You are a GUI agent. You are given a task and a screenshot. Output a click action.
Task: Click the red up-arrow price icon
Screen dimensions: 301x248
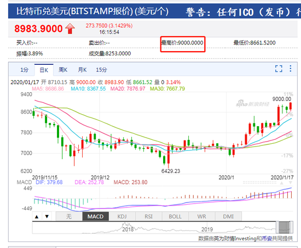coord(70,29)
